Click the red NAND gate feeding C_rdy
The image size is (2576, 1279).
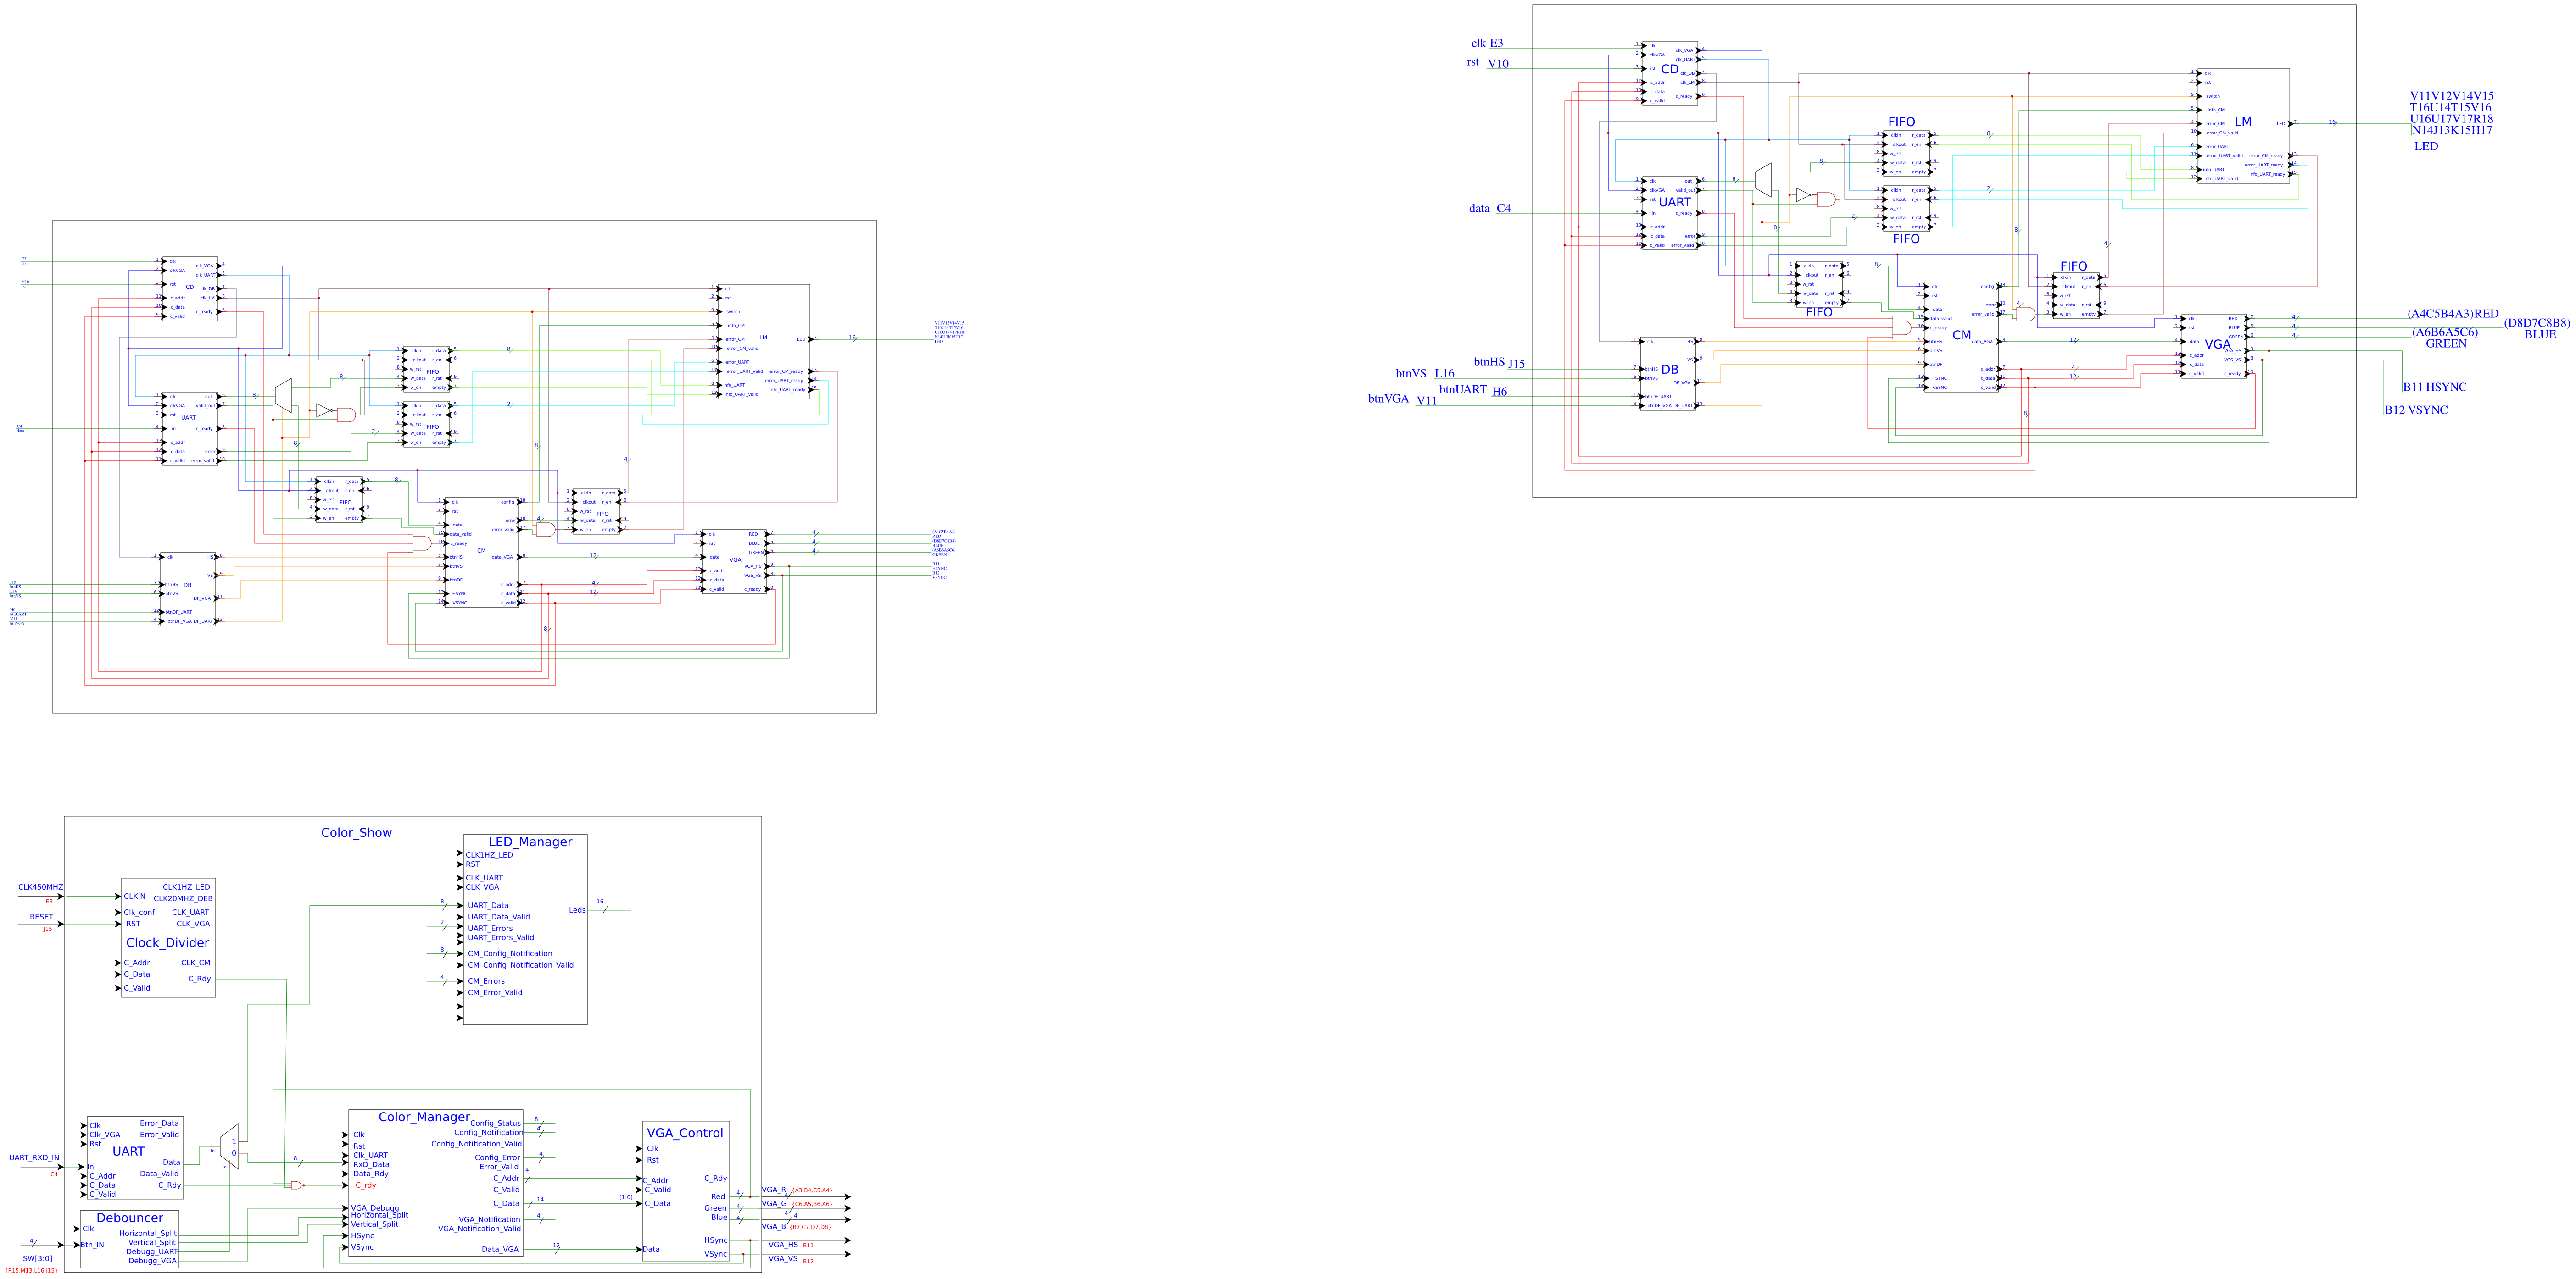[x=296, y=1185]
